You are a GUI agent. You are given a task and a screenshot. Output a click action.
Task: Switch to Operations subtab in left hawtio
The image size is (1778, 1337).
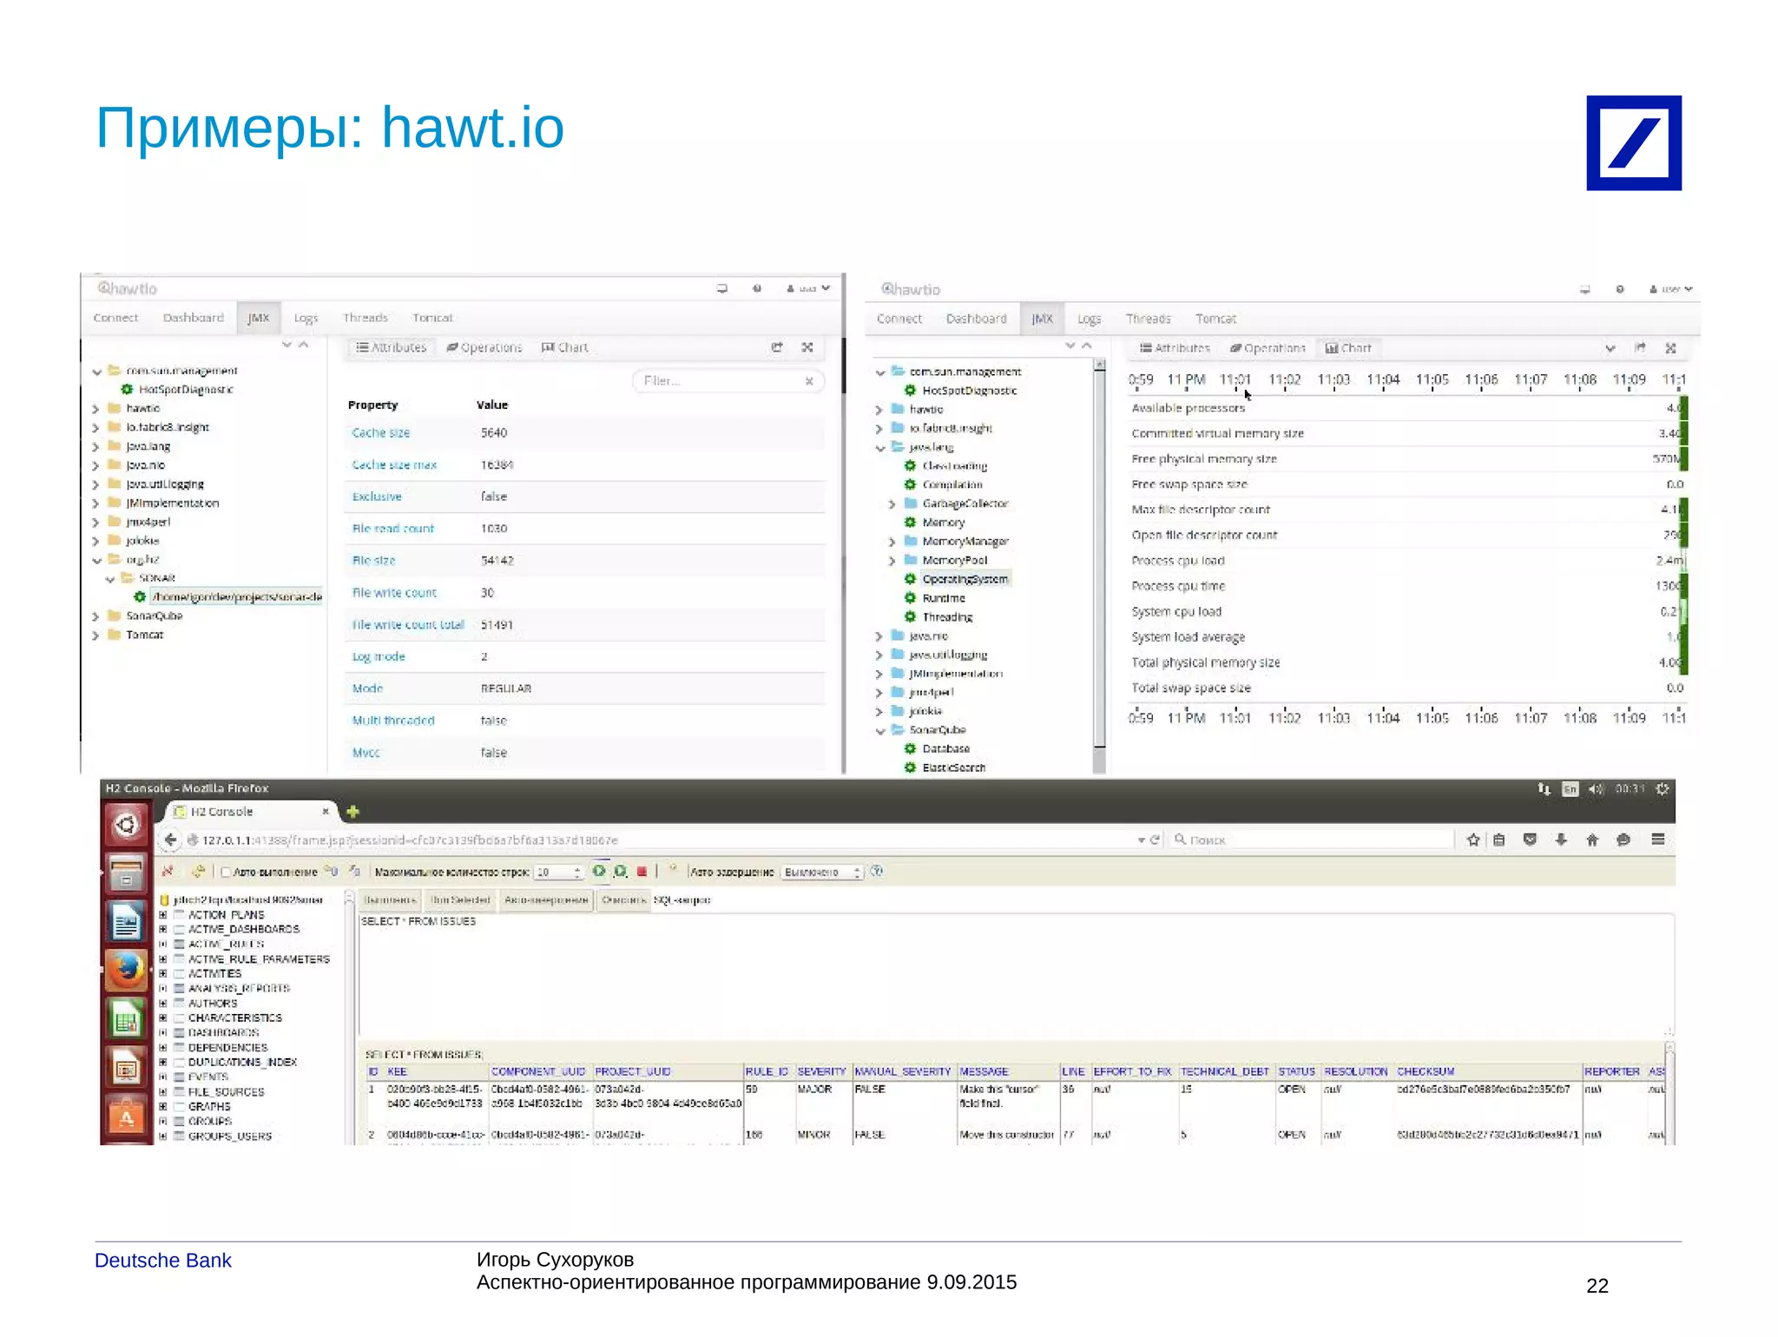[x=484, y=347]
